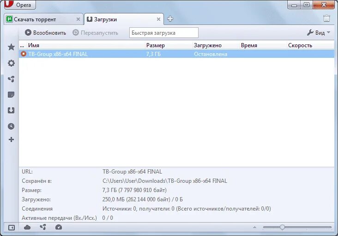Open the History clock panel icon
The width and height of the screenshot is (338, 236).
point(11,126)
